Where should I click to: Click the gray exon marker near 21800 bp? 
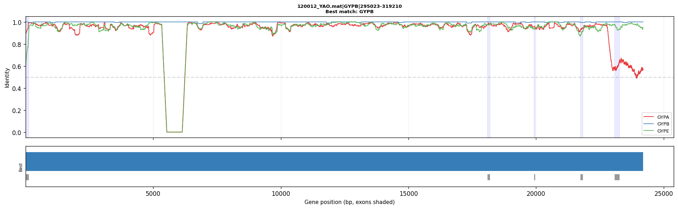581,177
